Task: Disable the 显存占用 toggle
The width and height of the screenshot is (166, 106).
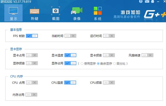Action: pyautogui.click(x=70, y=63)
